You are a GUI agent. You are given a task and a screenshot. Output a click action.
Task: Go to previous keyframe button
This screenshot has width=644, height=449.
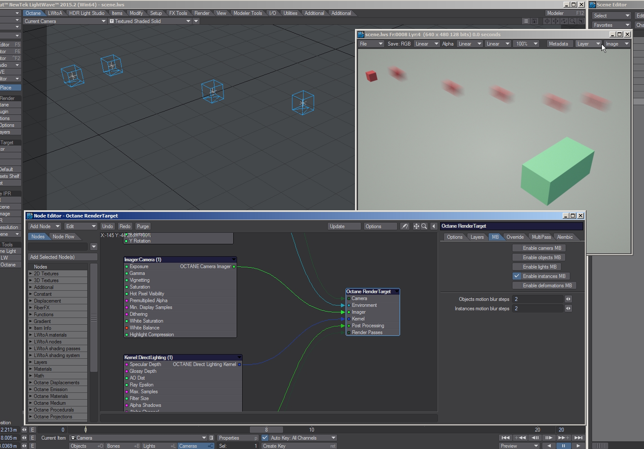click(x=520, y=438)
